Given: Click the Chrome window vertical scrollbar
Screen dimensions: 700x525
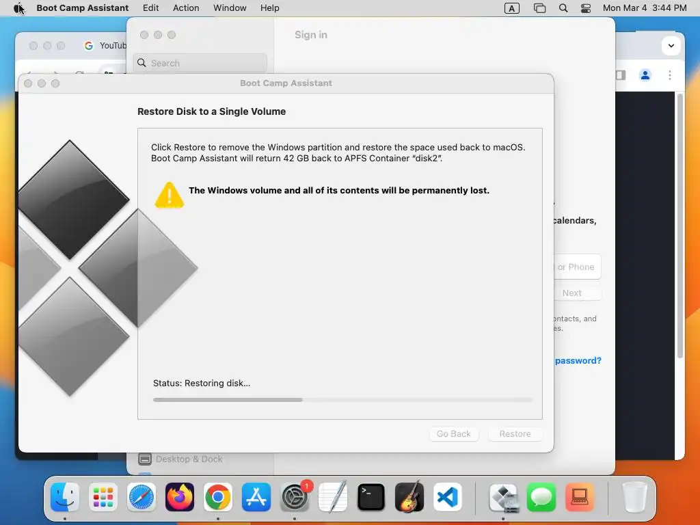Looking at the screenshot, I should point(680,226).
